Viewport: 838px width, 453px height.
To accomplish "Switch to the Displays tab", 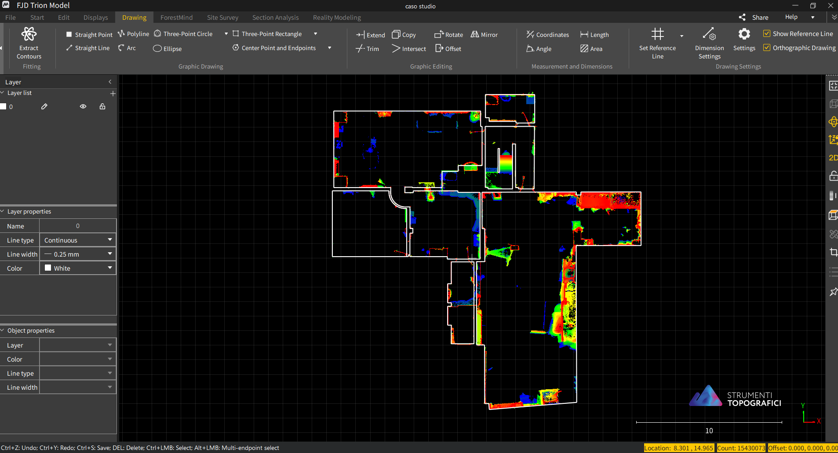I will (x=95, y=18).
